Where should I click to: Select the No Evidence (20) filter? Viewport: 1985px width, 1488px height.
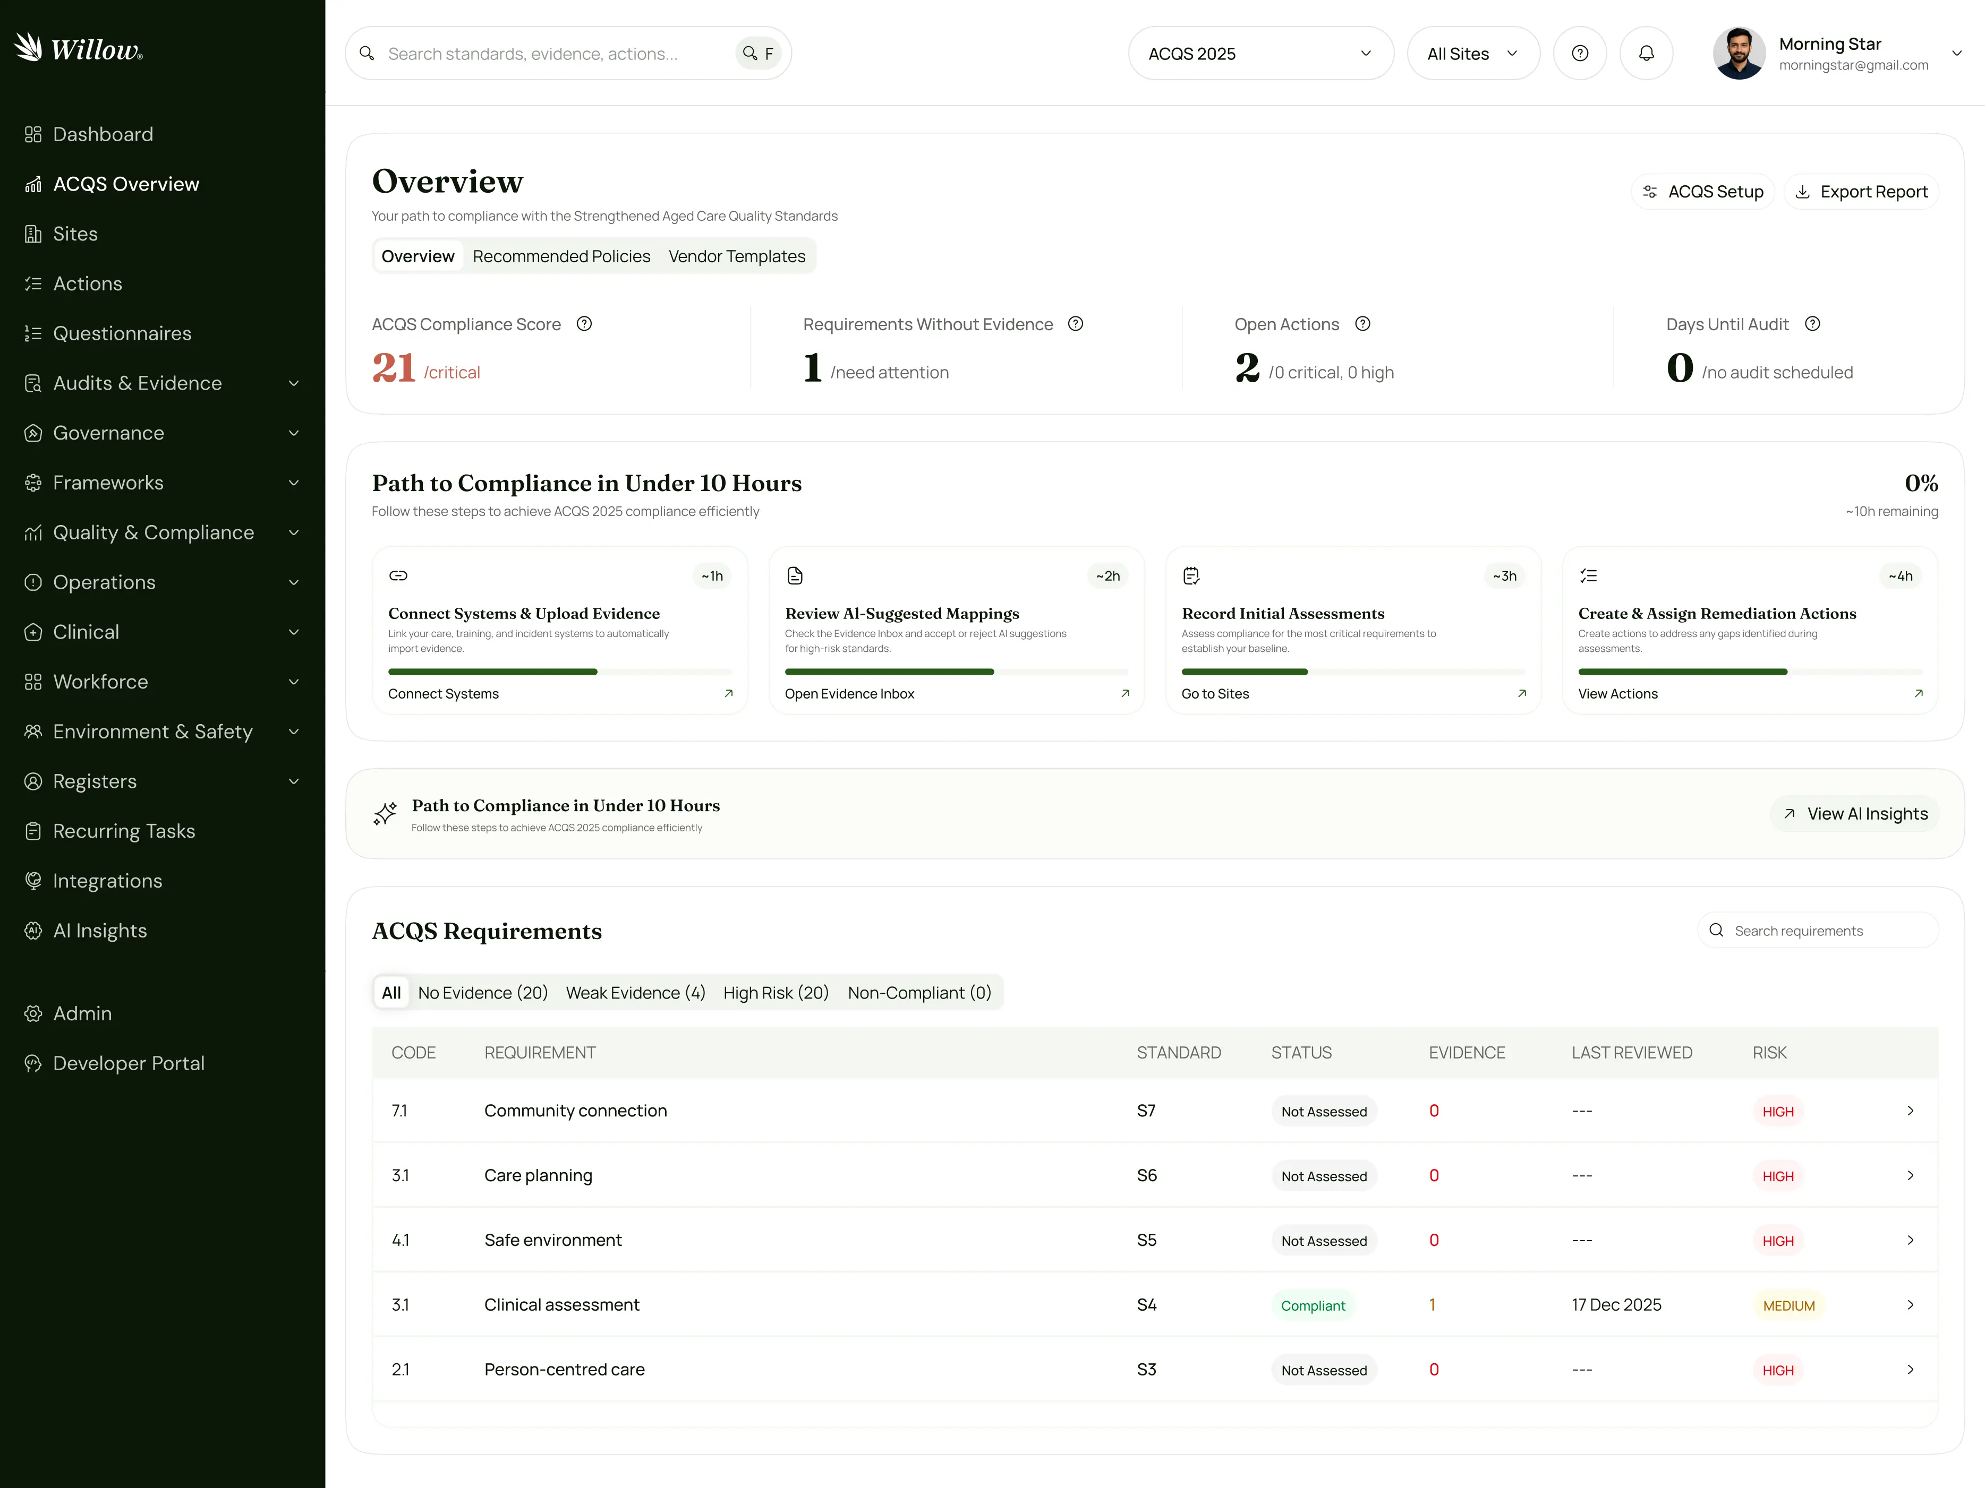[483, 992]
